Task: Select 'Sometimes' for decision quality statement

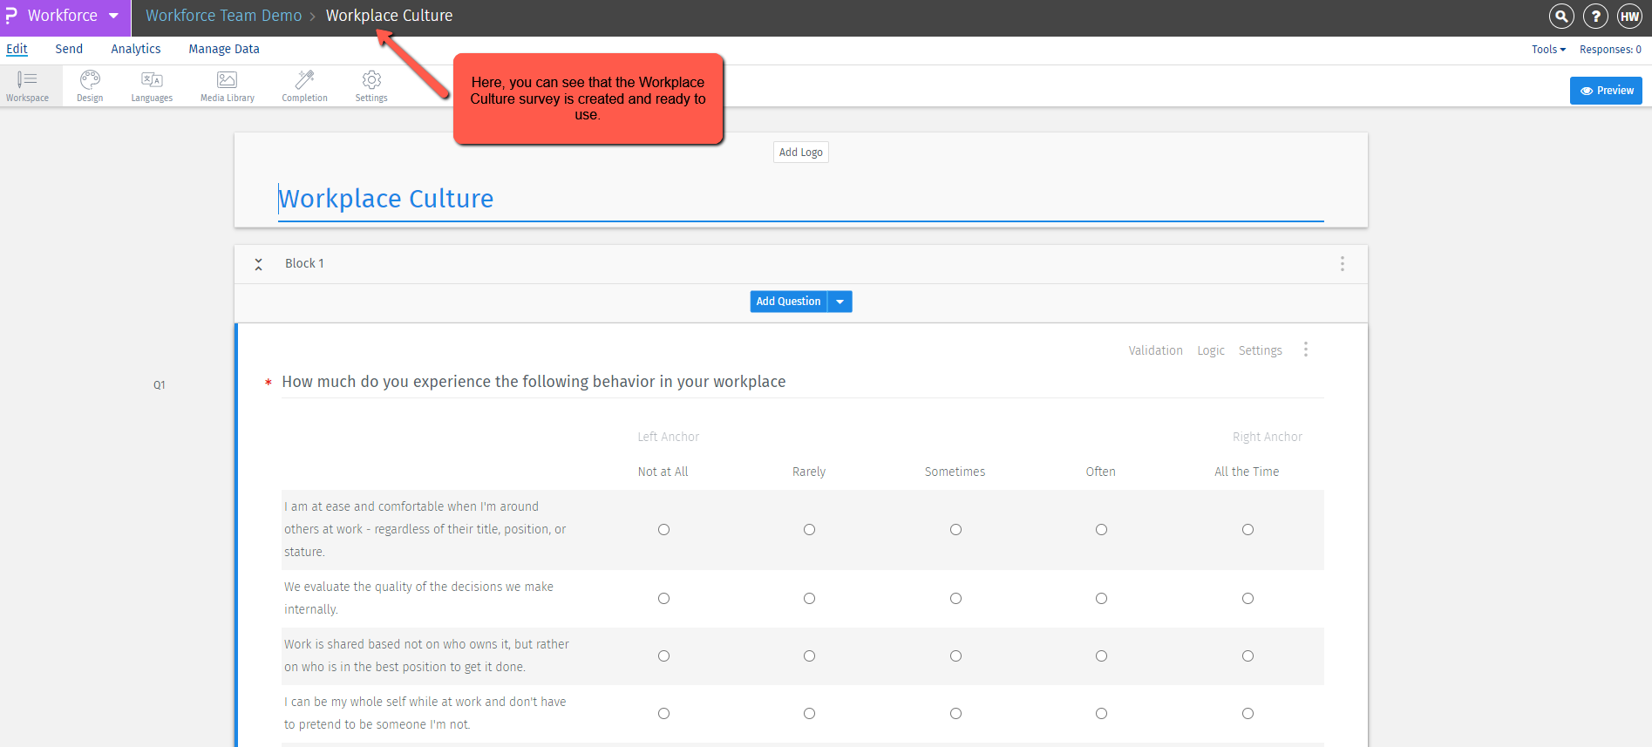Action: pos(955,598)
